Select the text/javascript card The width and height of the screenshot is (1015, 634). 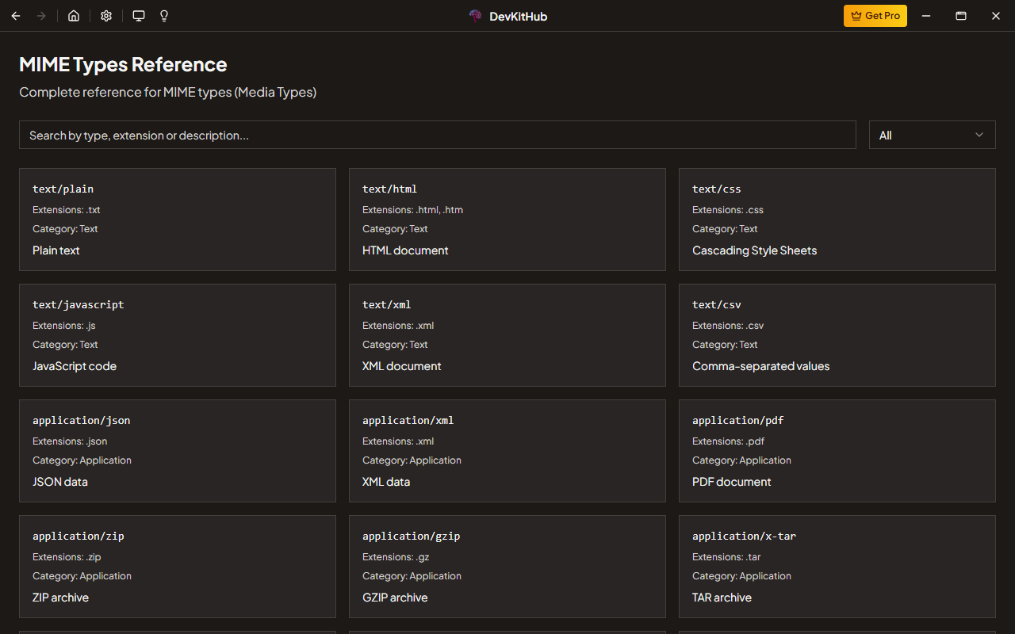tap(178, 335)
